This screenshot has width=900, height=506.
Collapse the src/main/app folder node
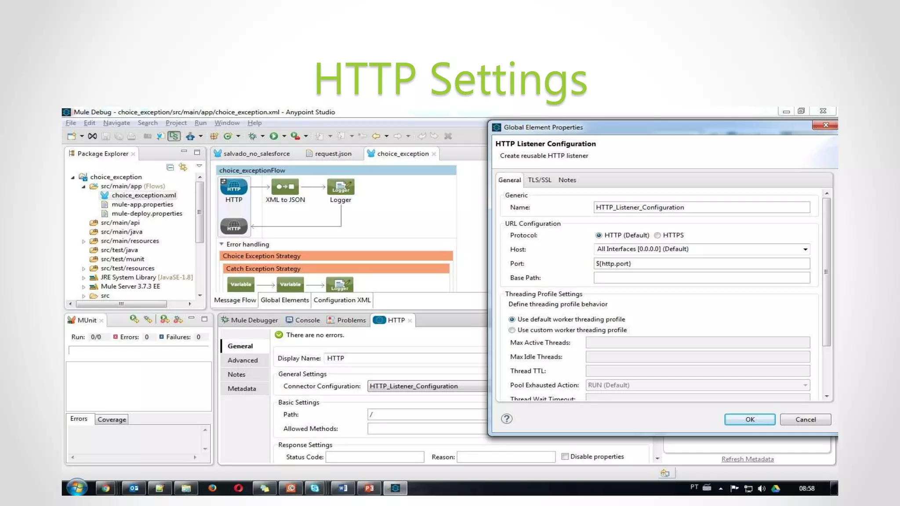coord(83,187)
